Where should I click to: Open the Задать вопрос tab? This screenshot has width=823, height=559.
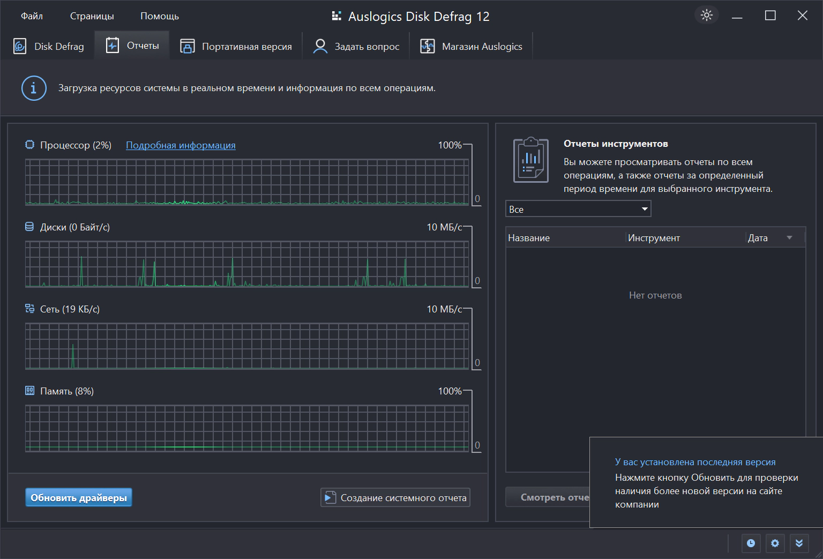[x=356, y=46]
